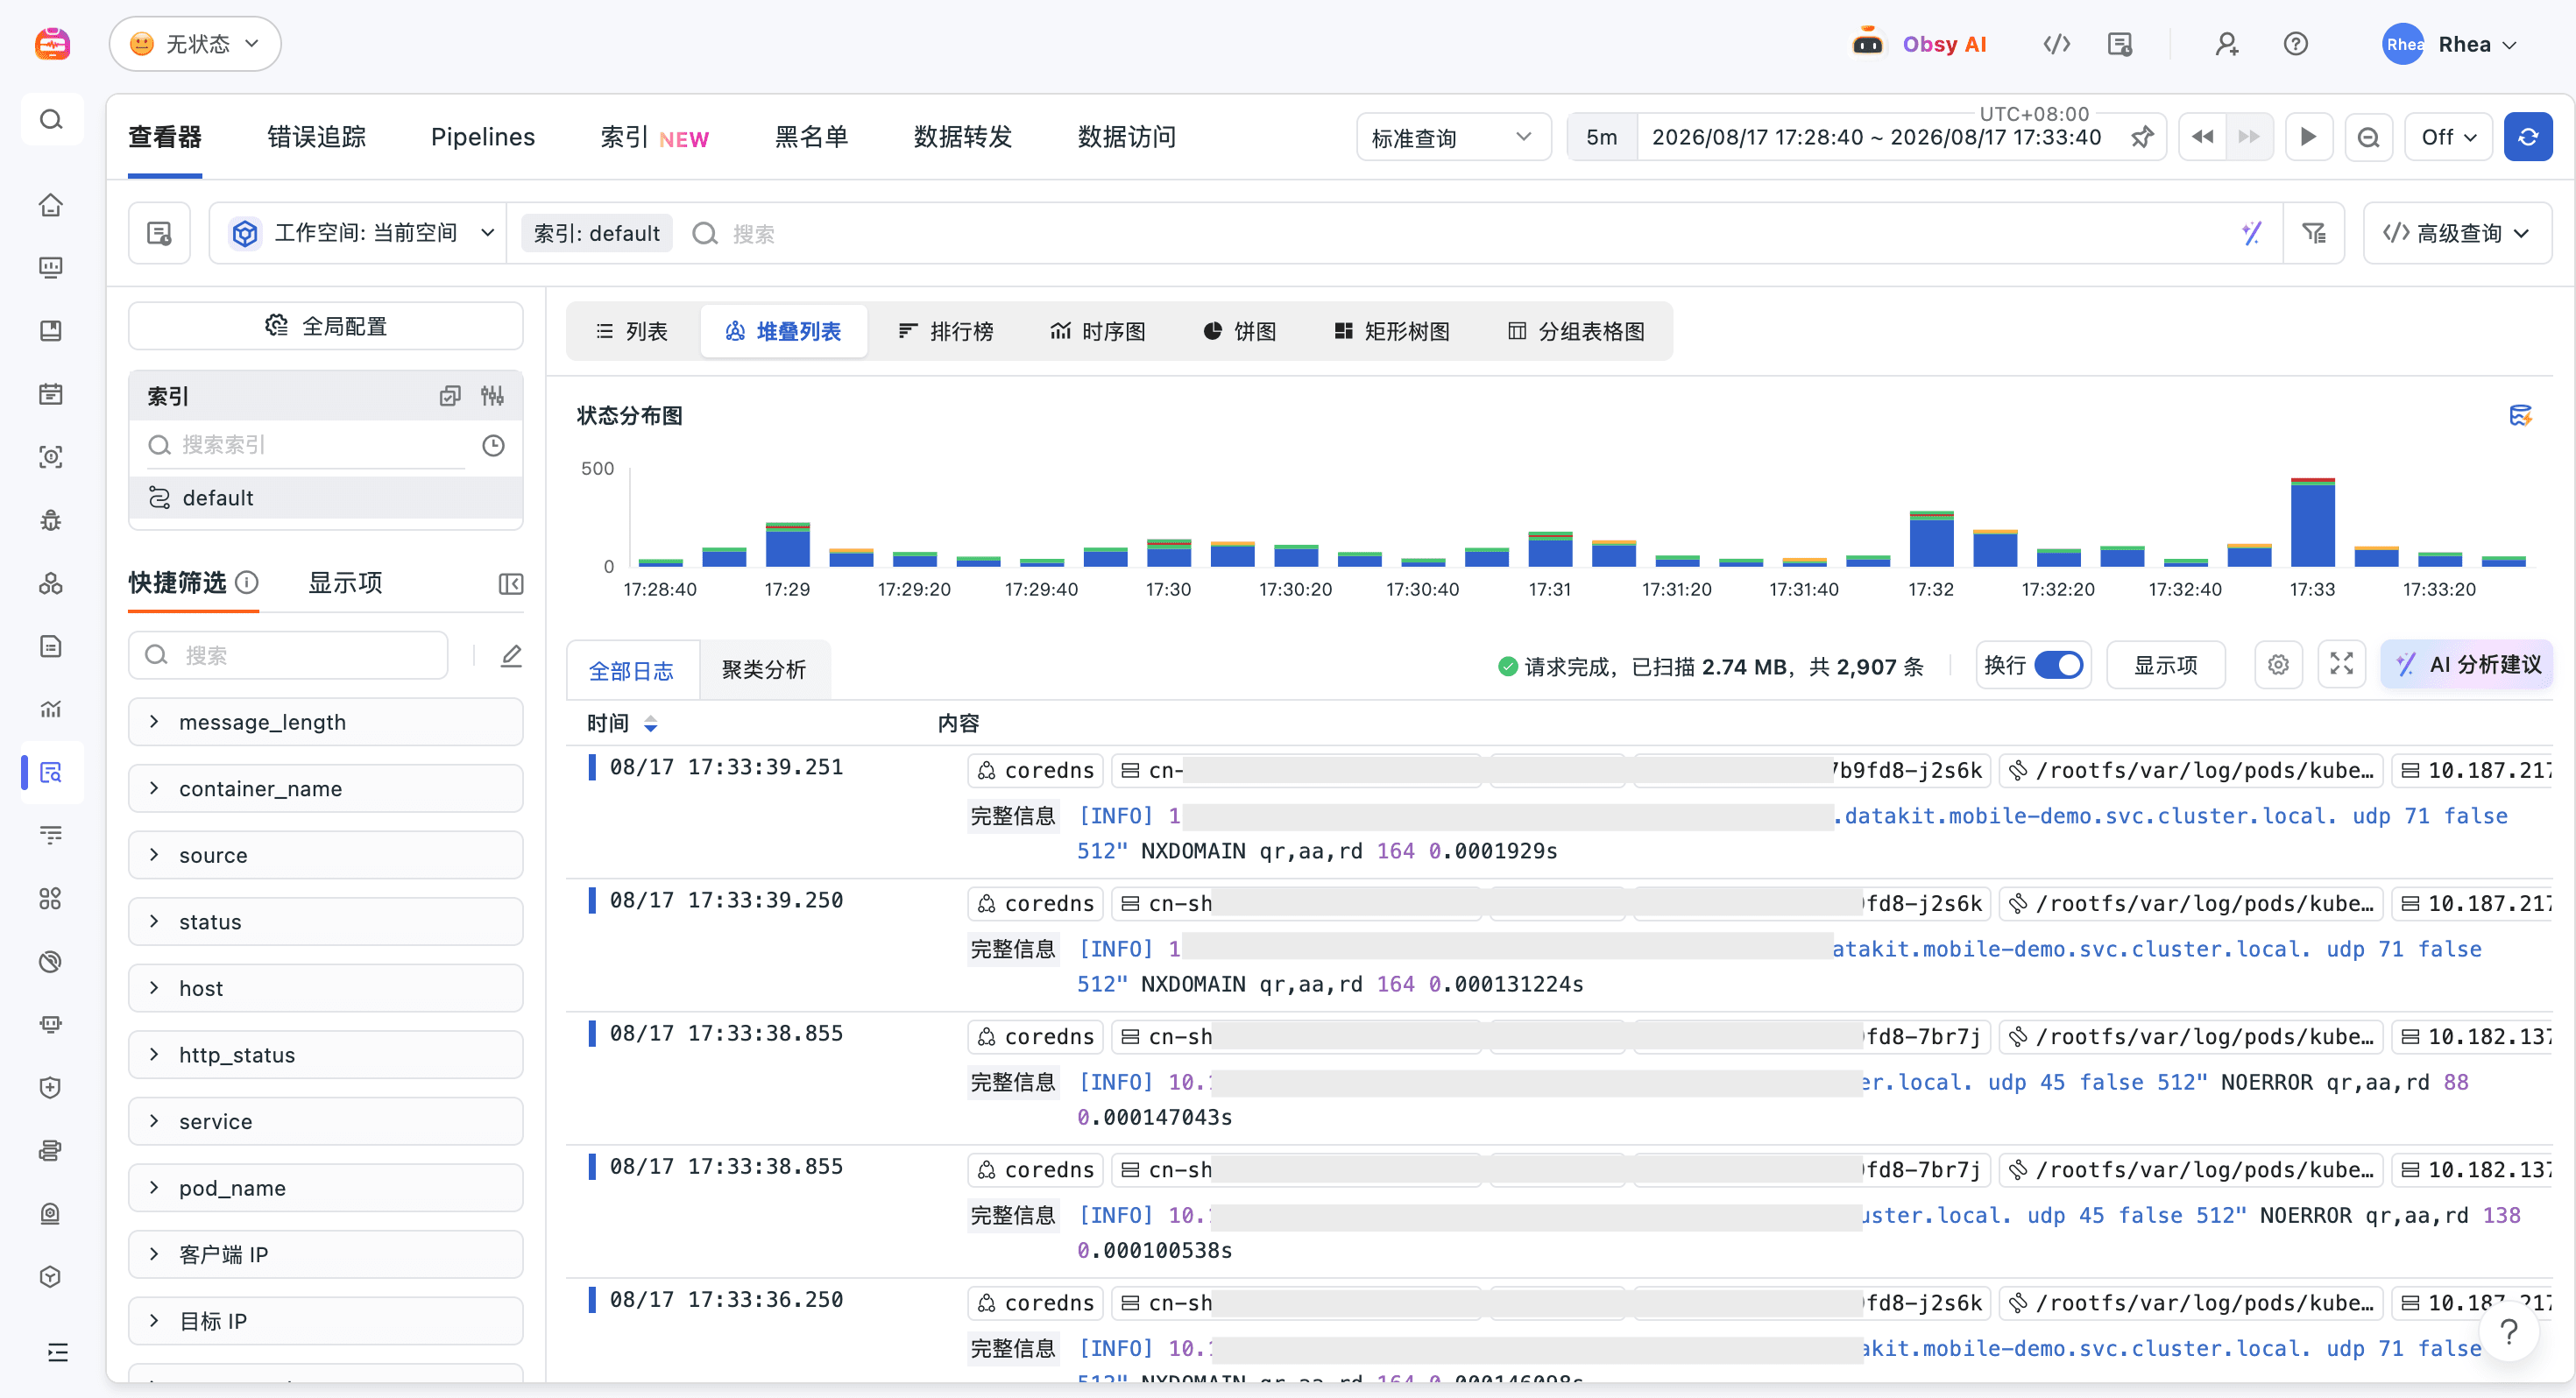
Task: Click the histogram bar at 17:29
Action: 788,545
